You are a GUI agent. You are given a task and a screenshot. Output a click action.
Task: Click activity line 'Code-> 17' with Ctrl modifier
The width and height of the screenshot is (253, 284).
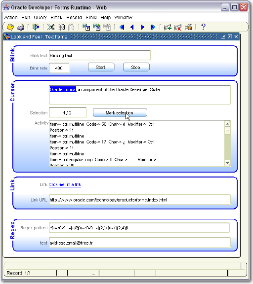102,142
